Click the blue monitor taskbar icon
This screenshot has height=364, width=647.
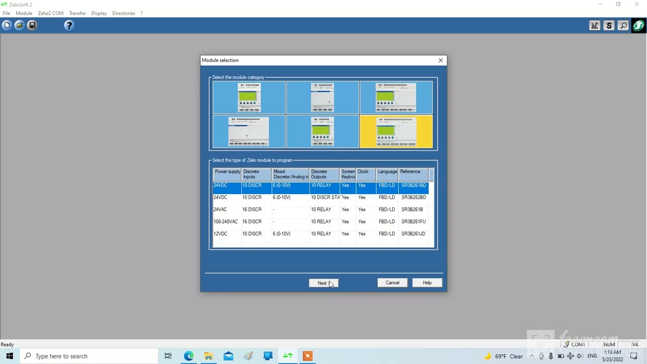(x=268, y=356)
